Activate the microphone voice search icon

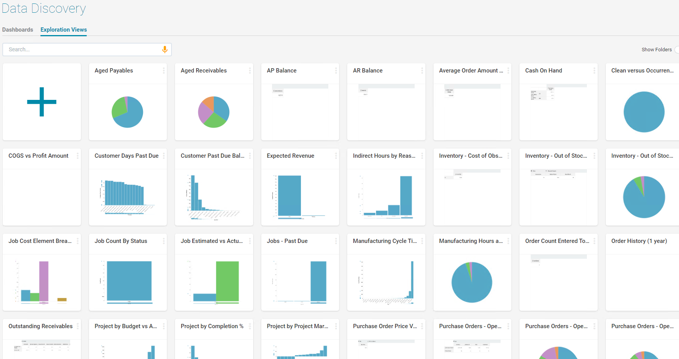(165, 49)
